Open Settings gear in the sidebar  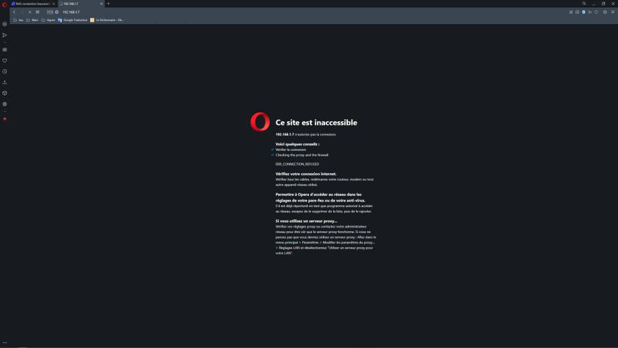tap(5, 104)
